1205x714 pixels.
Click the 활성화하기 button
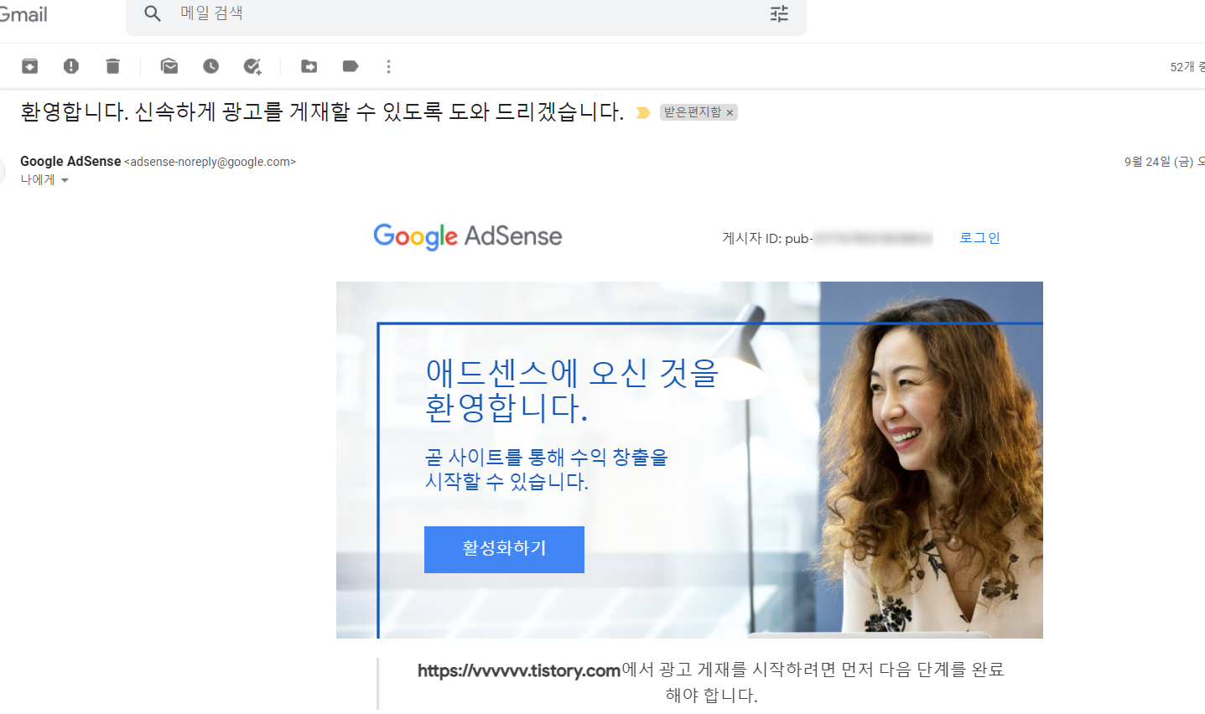(504, 550)
